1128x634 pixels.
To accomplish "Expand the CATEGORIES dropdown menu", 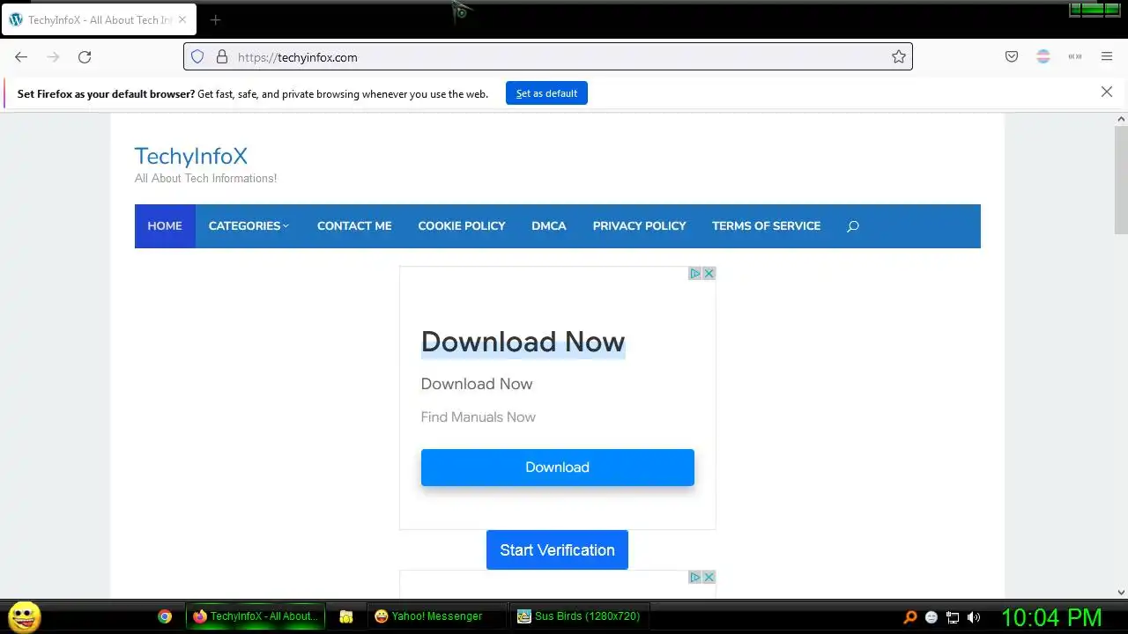I will click(x=249, y=226).
